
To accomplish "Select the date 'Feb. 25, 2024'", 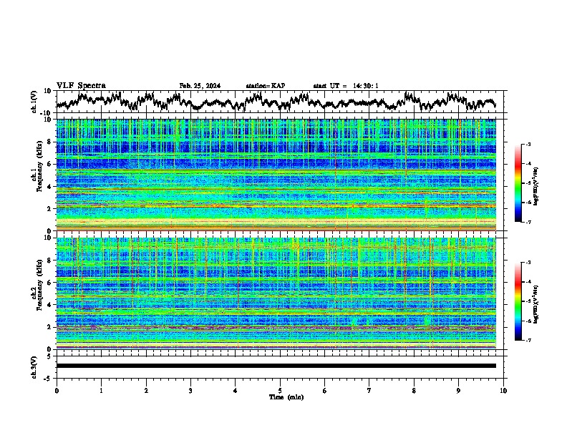I will point(200,86).
